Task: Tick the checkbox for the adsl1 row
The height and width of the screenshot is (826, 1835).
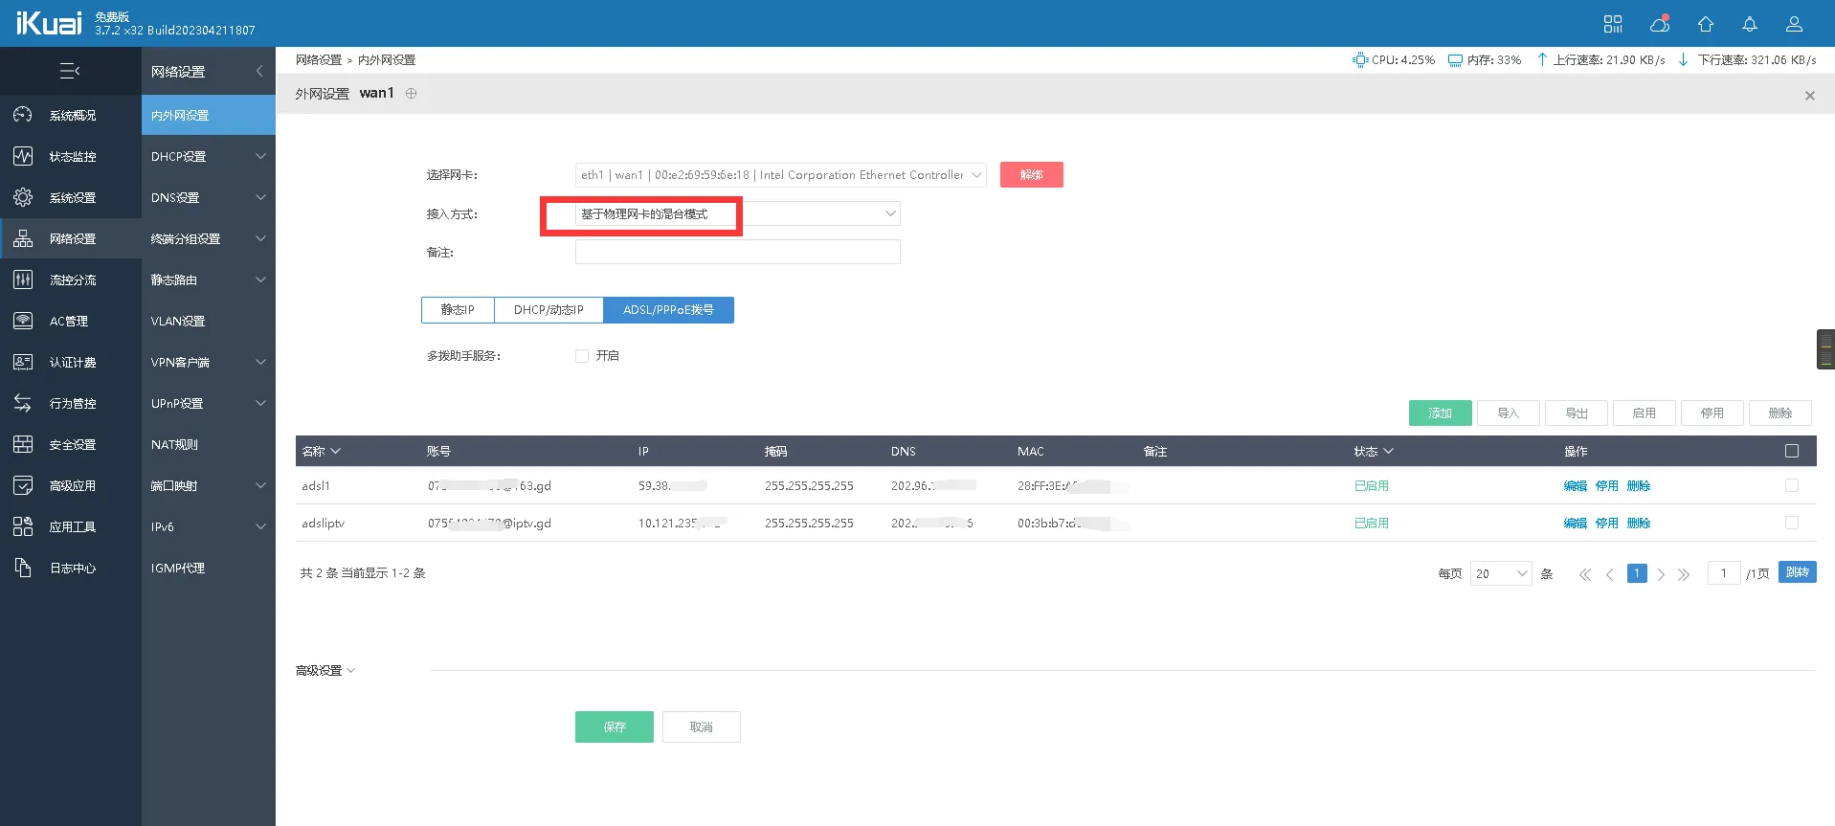Action: pyautogui.click(x=1792, y=486)
